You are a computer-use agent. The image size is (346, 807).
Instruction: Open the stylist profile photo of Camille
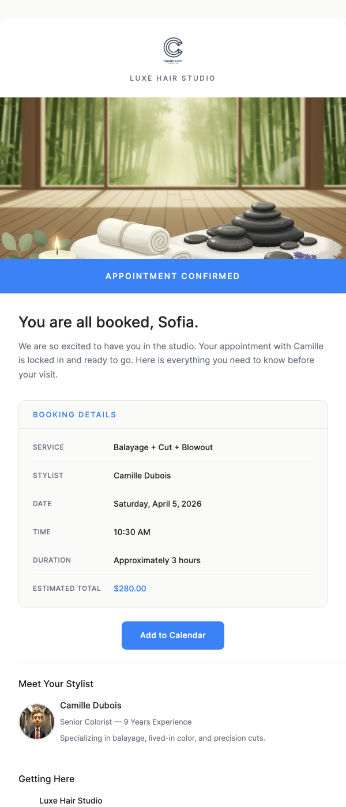[36, 721]
